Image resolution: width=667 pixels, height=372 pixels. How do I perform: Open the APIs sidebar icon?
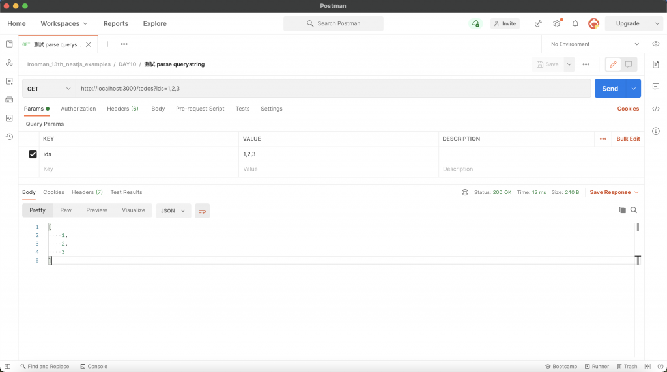click(x=9, y=63)
